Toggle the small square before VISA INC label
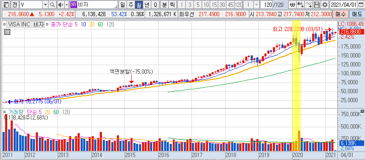Image resolution: width=365 pixels, height=160 pixels. pyautogui.click(x=4, y=24)
